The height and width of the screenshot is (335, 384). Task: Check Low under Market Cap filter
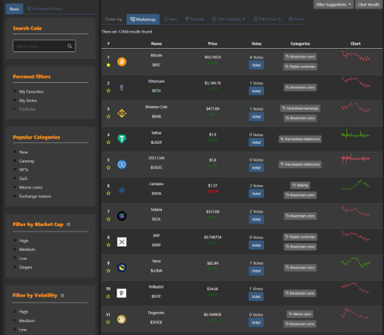tap(15, 258)
